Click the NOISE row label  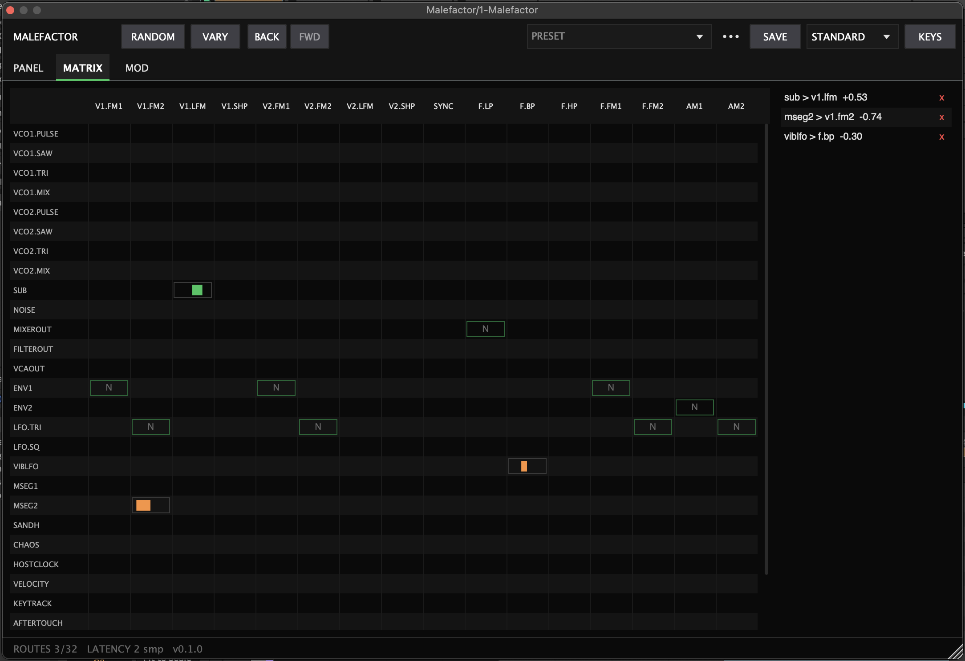(x=24, y=310)
